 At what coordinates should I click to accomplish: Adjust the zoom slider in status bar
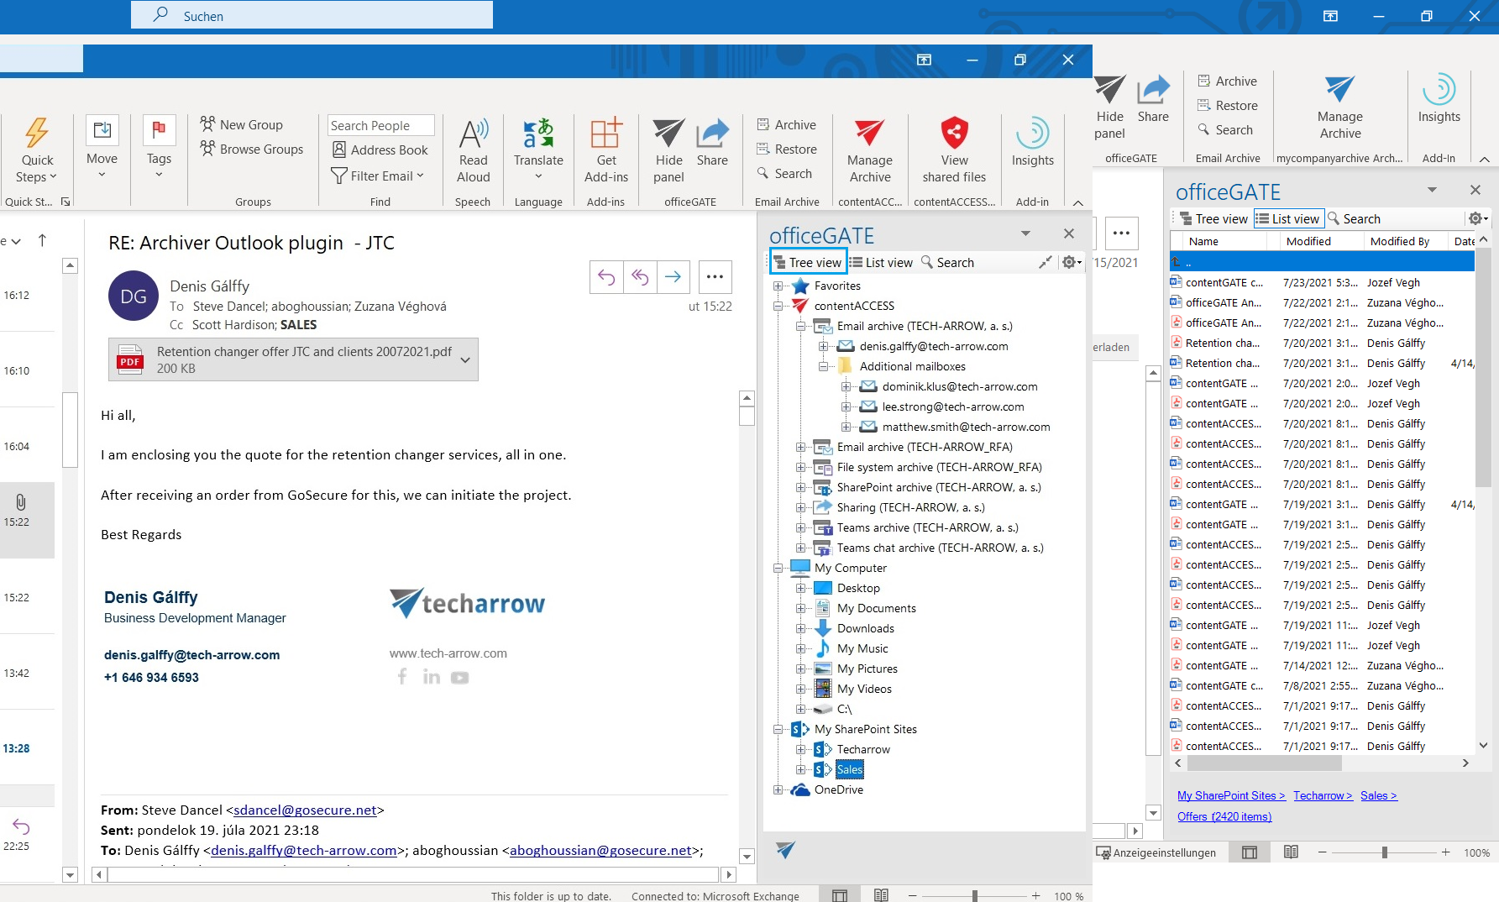[974, 896]
